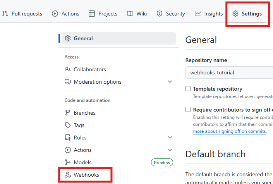Click the Default branch heading
The width and height of the screenshot is (273, 184).
pyautogui.click(x=216, y=154)
